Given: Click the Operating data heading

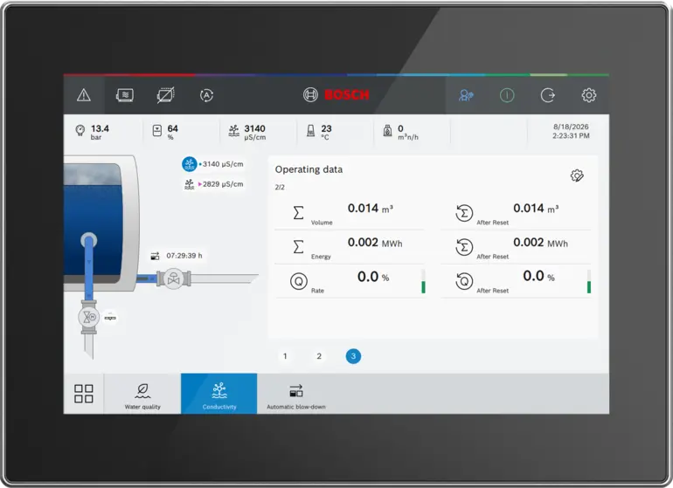Looking at the screenshot, I should coord(309,169).
